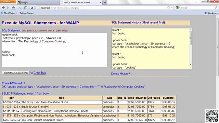Click the pub_id column header
Screen dimensions: 219x123
coord(122,98)
